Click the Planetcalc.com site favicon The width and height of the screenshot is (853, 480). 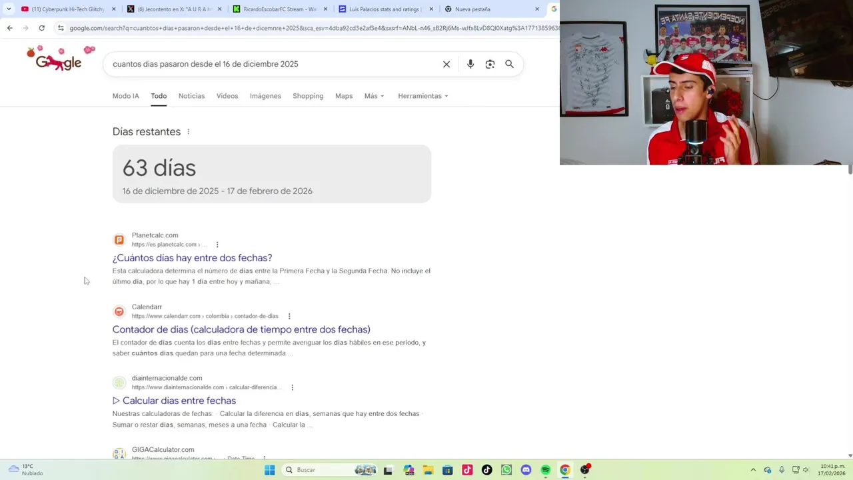tap(119, 240)
